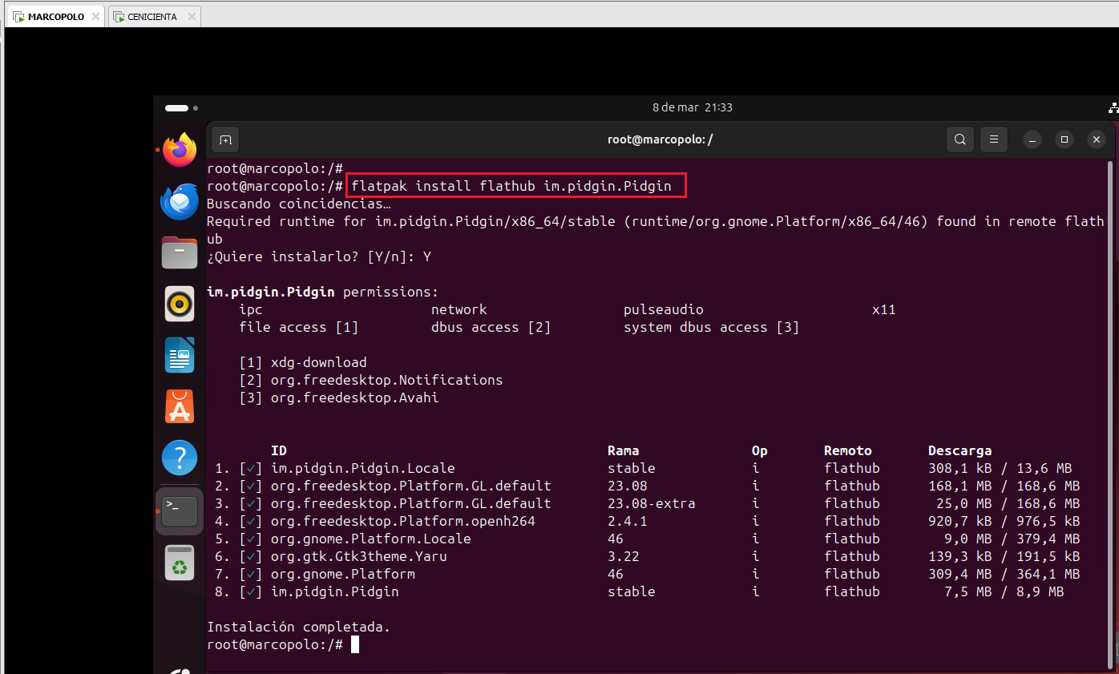Open the Files manager in dock

tap(180, 252)
